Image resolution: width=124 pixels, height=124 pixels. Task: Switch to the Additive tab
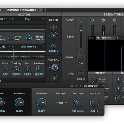(106, 38)
